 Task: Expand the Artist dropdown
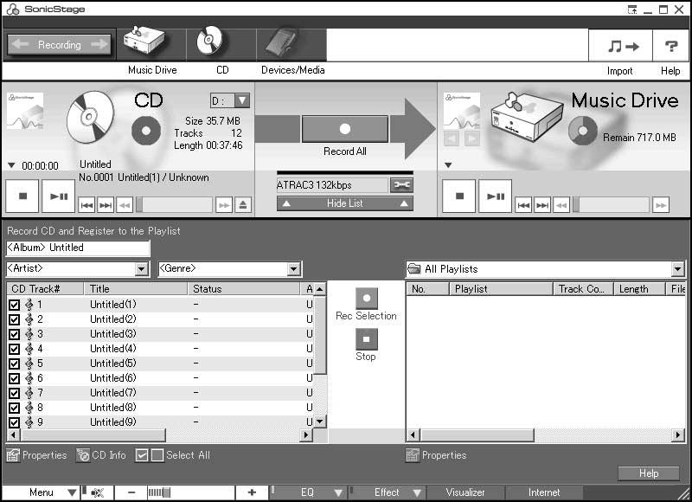(141, 269)
